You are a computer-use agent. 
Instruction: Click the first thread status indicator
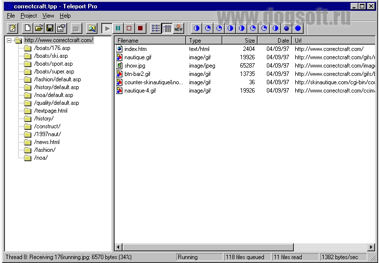[x=196, y=28]
